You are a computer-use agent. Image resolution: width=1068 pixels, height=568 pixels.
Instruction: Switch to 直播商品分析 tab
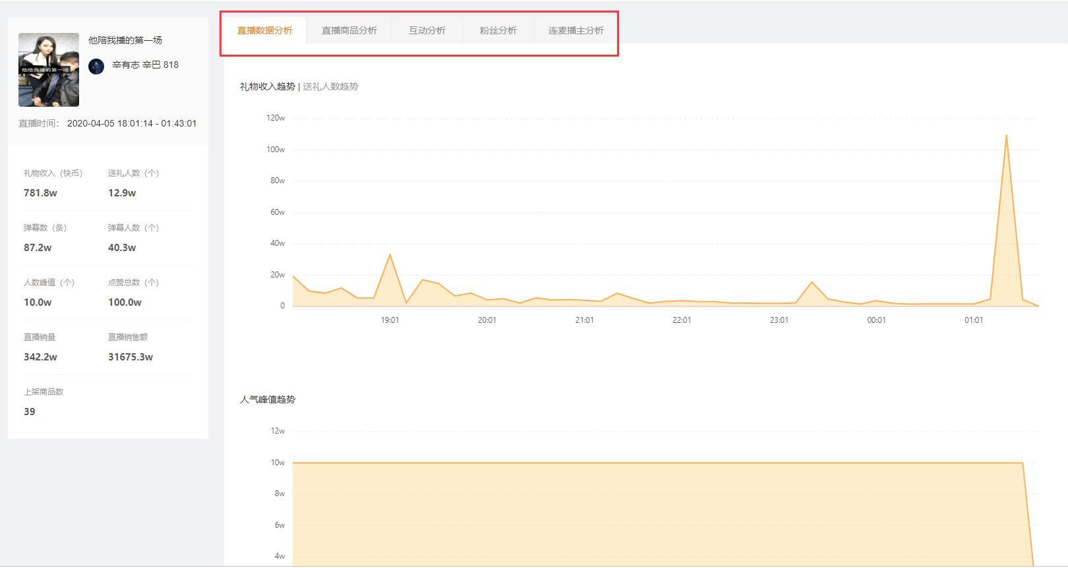click(x=349, y=30)
